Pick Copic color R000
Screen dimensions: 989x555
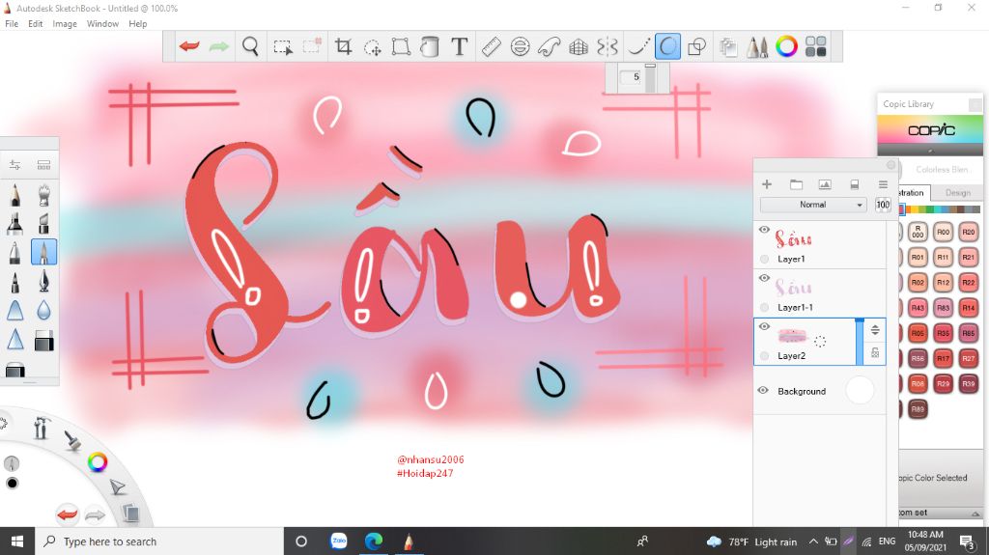pos(918,232)
